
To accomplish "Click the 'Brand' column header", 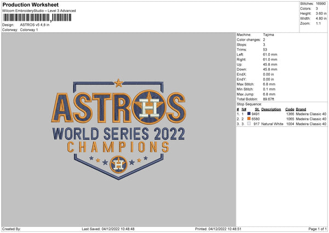I will pos(301,109).
